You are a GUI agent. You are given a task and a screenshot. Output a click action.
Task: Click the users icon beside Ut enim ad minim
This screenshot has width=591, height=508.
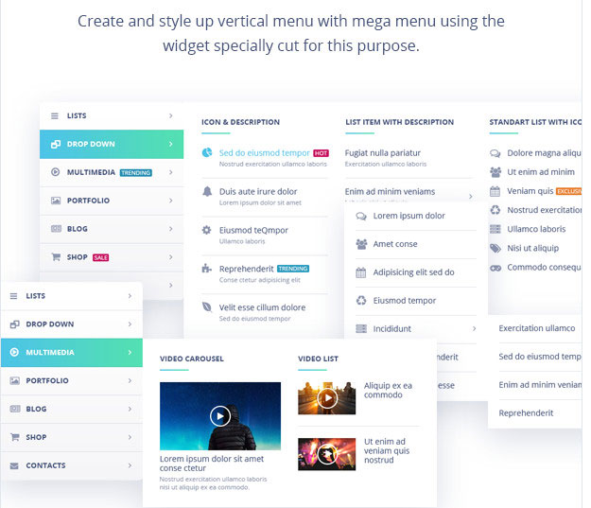pos(495,172)
